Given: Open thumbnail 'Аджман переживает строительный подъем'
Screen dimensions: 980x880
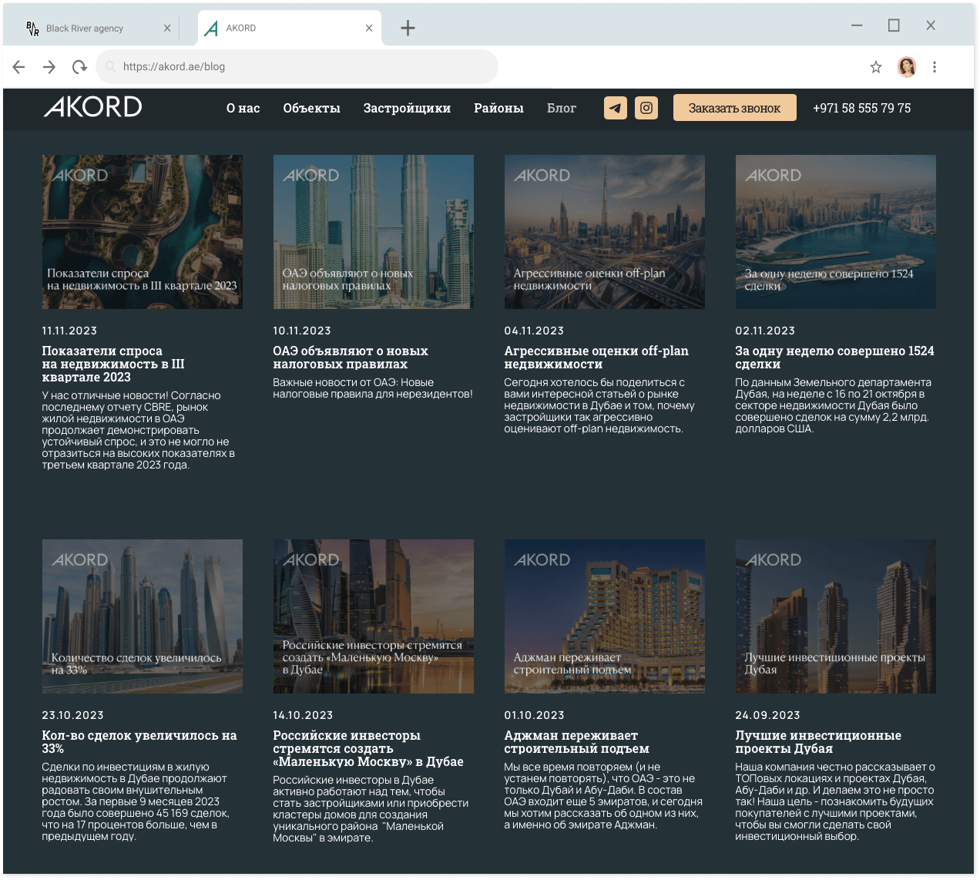Looking at the screenshot, I should 605,616.
